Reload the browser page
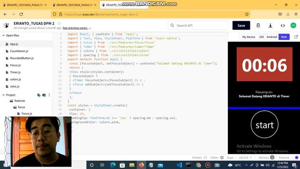 tap(21, 14)
